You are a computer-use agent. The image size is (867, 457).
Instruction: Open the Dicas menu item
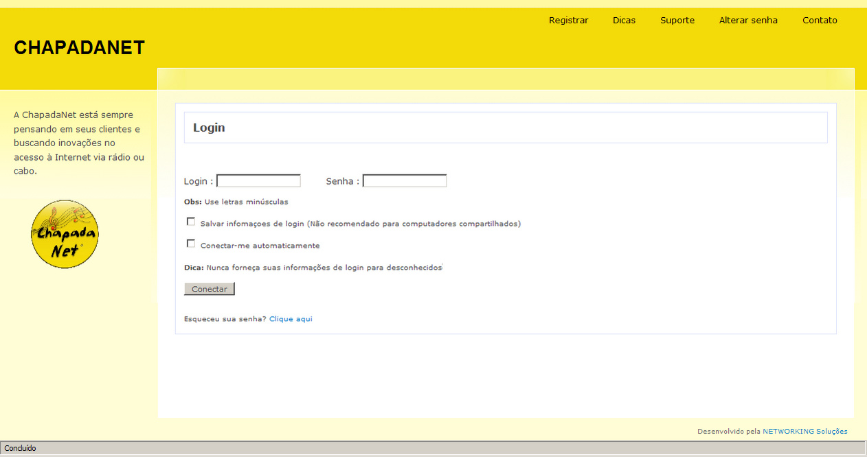624,21
